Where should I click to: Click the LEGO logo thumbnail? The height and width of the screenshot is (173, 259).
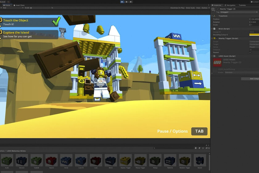(217, 62)
